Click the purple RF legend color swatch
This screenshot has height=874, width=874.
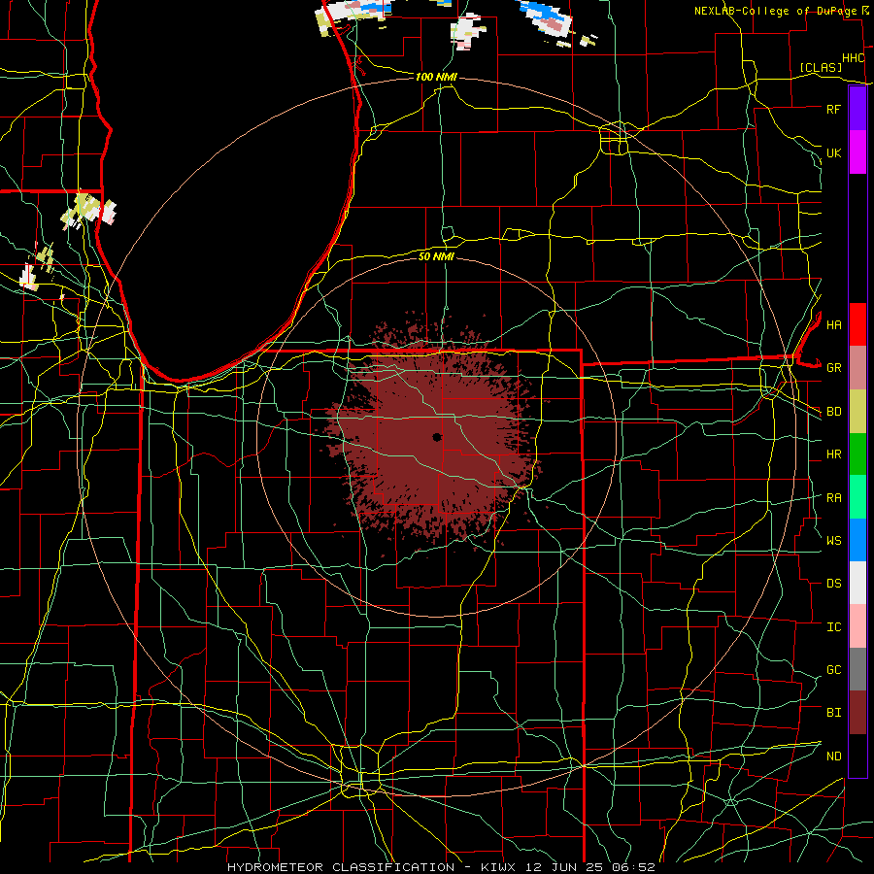[857, 109]
